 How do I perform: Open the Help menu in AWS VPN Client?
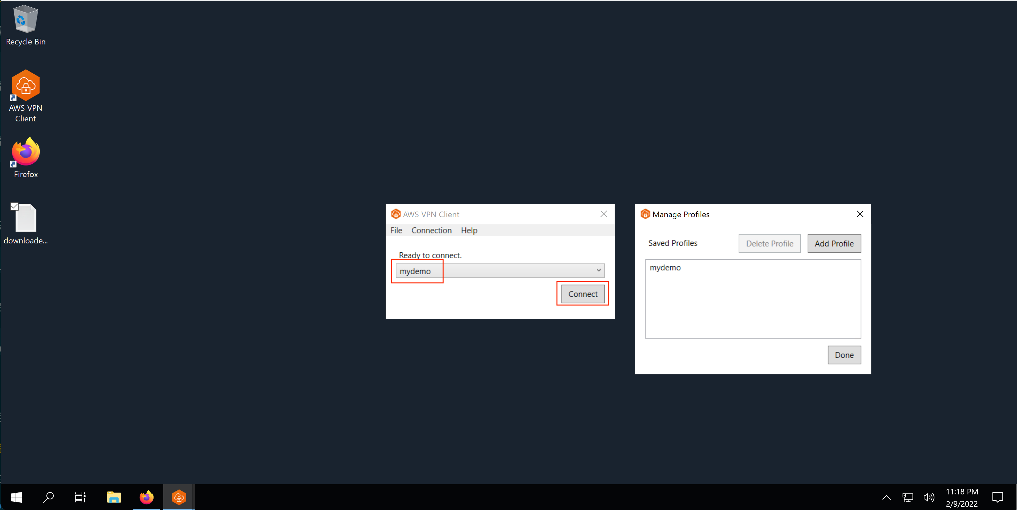469,230
